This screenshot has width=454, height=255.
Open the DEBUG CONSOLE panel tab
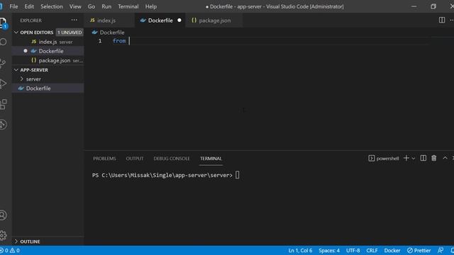[172, 159]
